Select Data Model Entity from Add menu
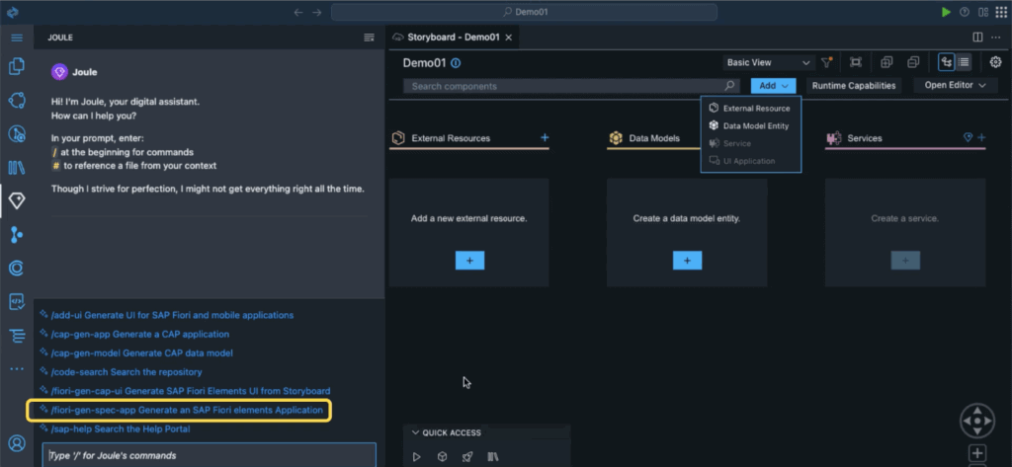The height and width of the screenshot is (467, 1012). [755, 125]
